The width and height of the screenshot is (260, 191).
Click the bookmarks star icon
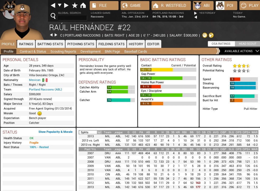click(75, 5)
